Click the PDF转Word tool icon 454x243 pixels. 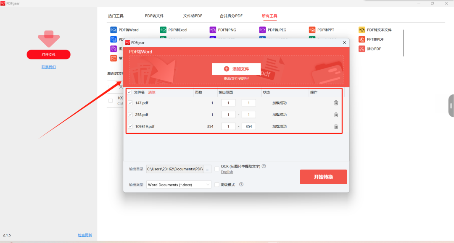[113, 30]
